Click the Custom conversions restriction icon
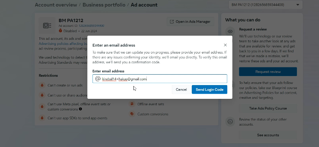 point(132,114)
